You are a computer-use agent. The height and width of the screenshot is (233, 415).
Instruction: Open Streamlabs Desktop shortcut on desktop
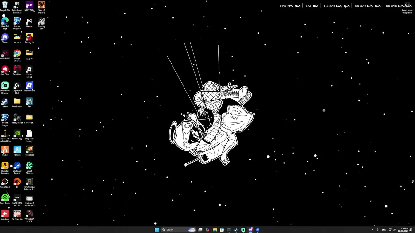pos(5,88)
